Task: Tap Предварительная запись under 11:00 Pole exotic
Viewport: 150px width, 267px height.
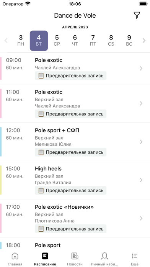Action: point(71,114)
